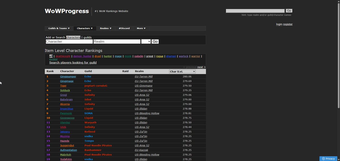Open character Mozima profile
340x161 pixels.
point(65,136)
